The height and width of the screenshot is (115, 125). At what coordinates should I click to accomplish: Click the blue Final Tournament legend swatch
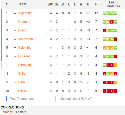click(7, 99)
